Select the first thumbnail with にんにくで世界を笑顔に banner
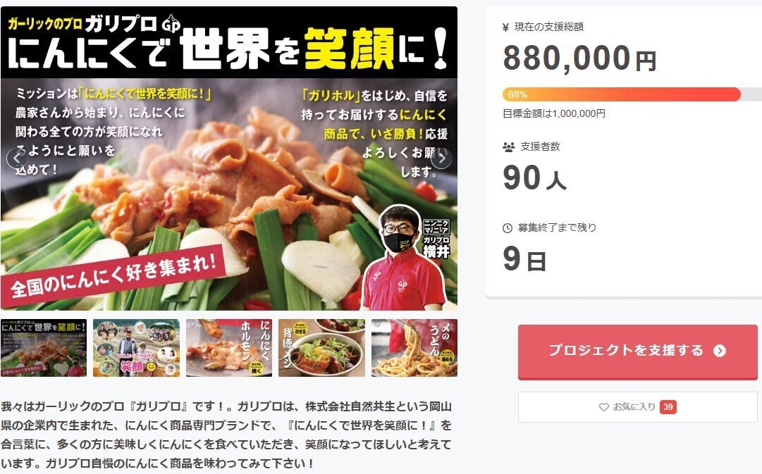The width and height of the screenshot is (762, 474). click(x=44, y=348)
